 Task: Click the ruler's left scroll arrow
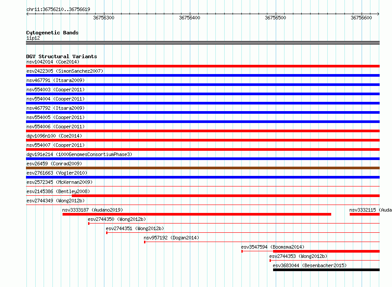pyautogui.click(x=27, y=14)
